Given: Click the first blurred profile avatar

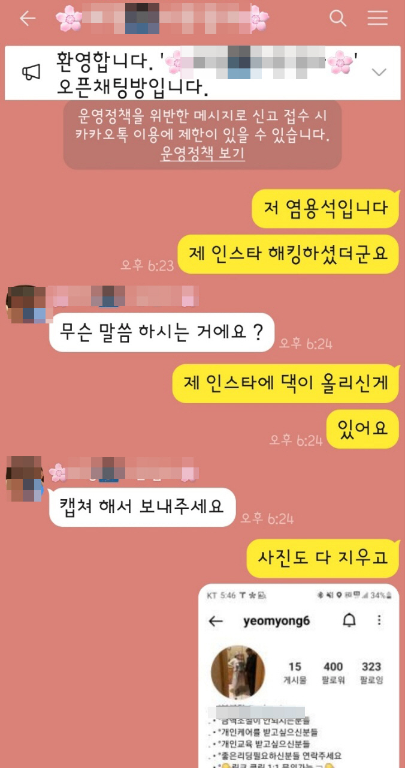Looking at the screenshot, I should click(x=26, y=304).
